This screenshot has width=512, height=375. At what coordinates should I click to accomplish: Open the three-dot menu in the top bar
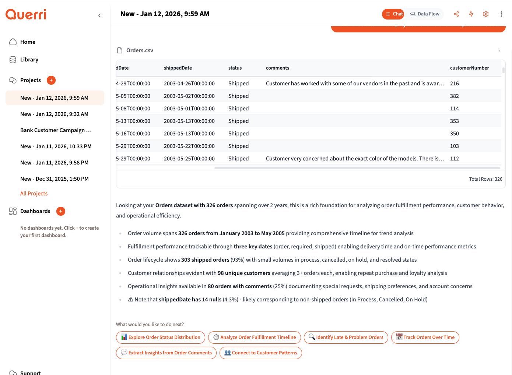point(501,14)
